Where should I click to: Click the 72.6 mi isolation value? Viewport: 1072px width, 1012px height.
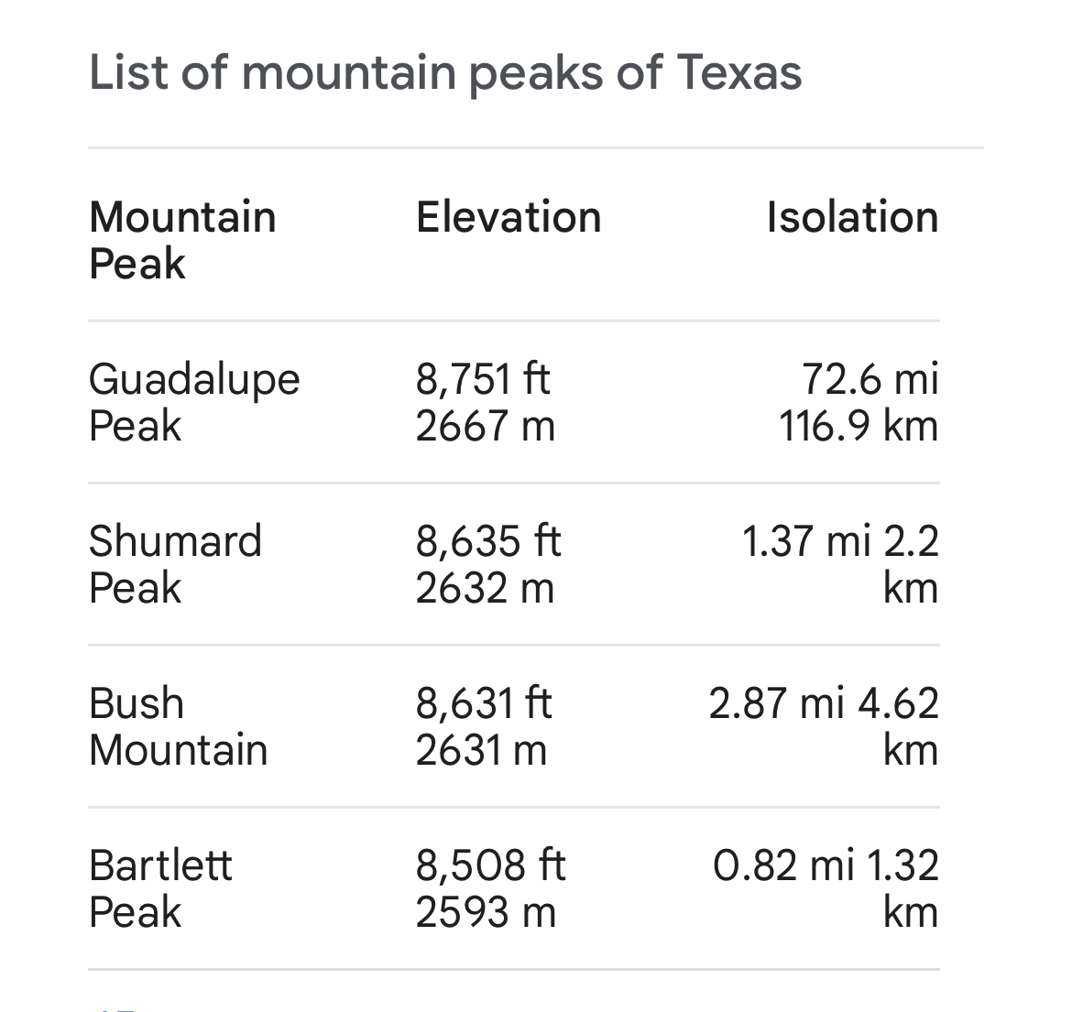click(870, 379)
